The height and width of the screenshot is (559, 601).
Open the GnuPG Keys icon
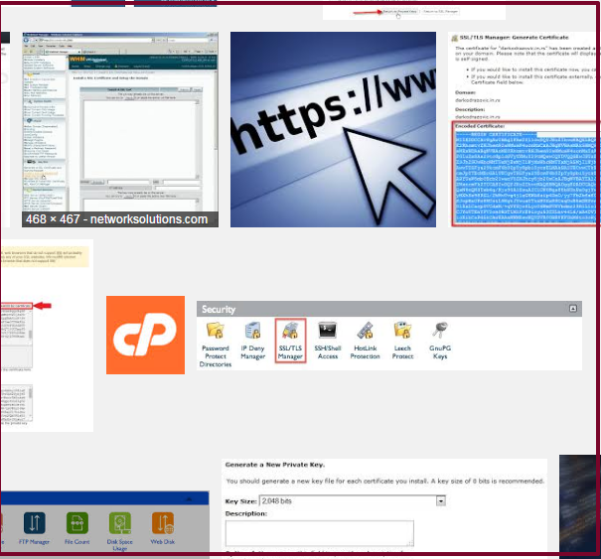[440, 334]
